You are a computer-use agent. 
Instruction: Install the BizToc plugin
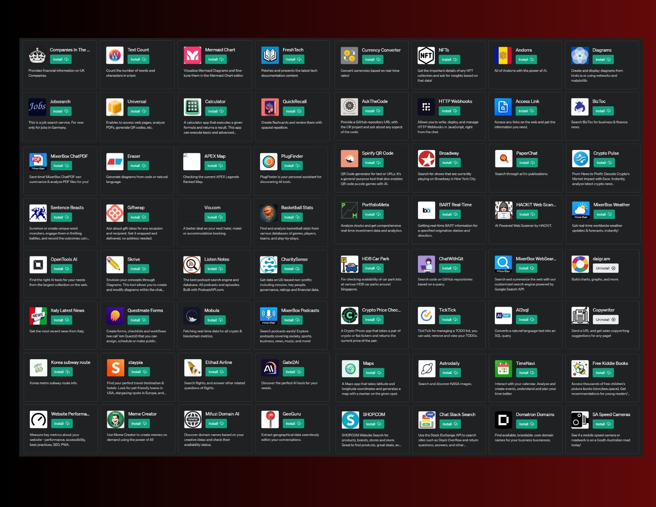coord(603,111)
